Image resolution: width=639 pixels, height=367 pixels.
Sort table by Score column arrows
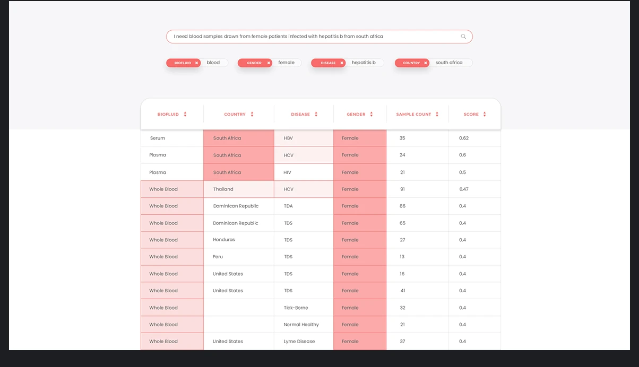point(485,114)
